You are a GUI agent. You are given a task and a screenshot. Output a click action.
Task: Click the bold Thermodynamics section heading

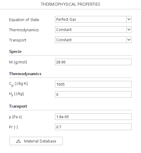(25, 74)
